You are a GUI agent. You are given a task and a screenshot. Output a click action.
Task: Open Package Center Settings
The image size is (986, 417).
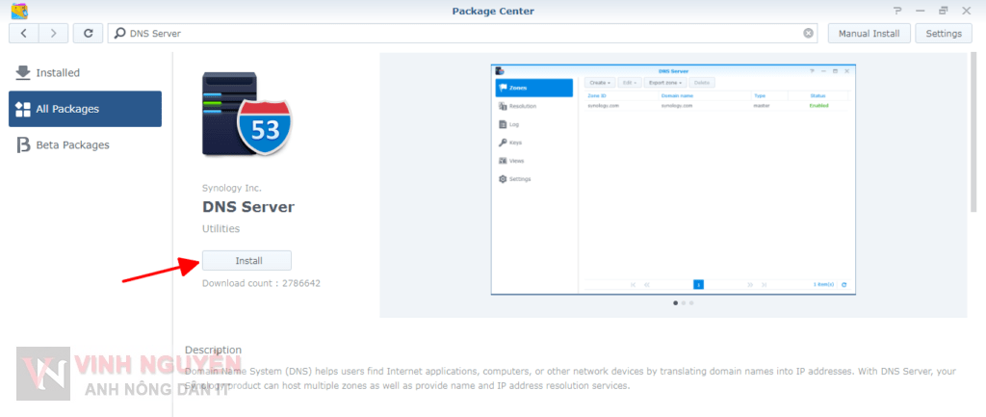click(944, 33)
